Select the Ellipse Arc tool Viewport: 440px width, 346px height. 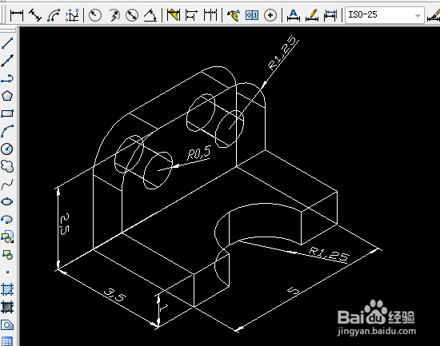click(x=7, y=219)
